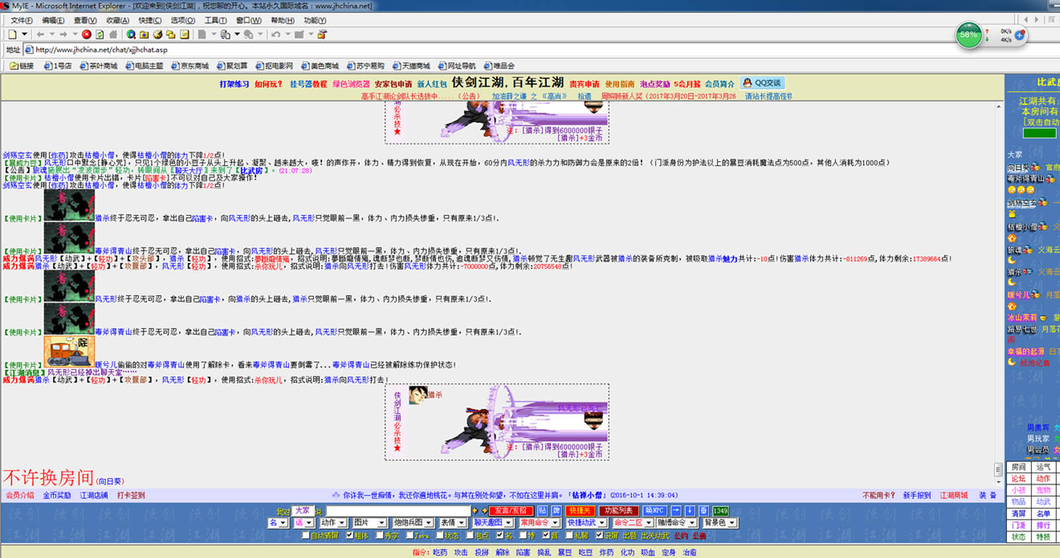Open the 快捷动武 dropdown
This screenshot has height=558, width=1060.
pyautogui.click(x=586, y=522)
